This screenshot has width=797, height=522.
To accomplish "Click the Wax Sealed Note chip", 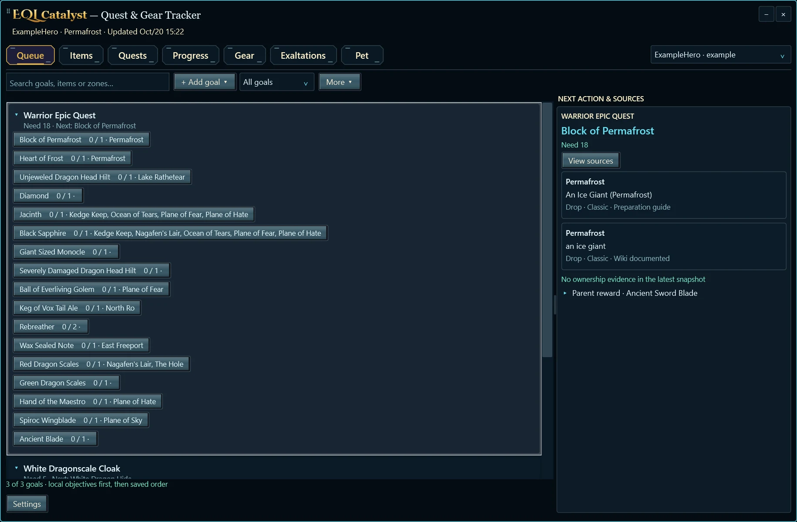I will click(81, 345).
